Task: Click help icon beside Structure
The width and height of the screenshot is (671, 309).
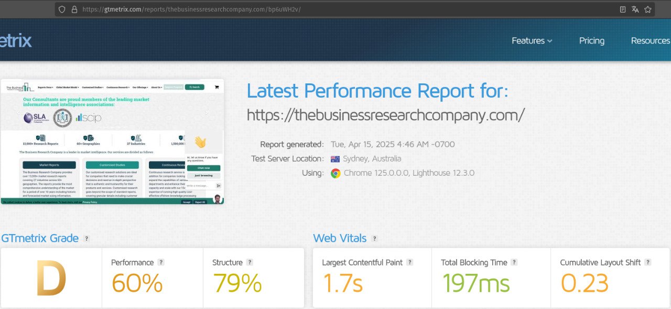Action: (250, 262)
